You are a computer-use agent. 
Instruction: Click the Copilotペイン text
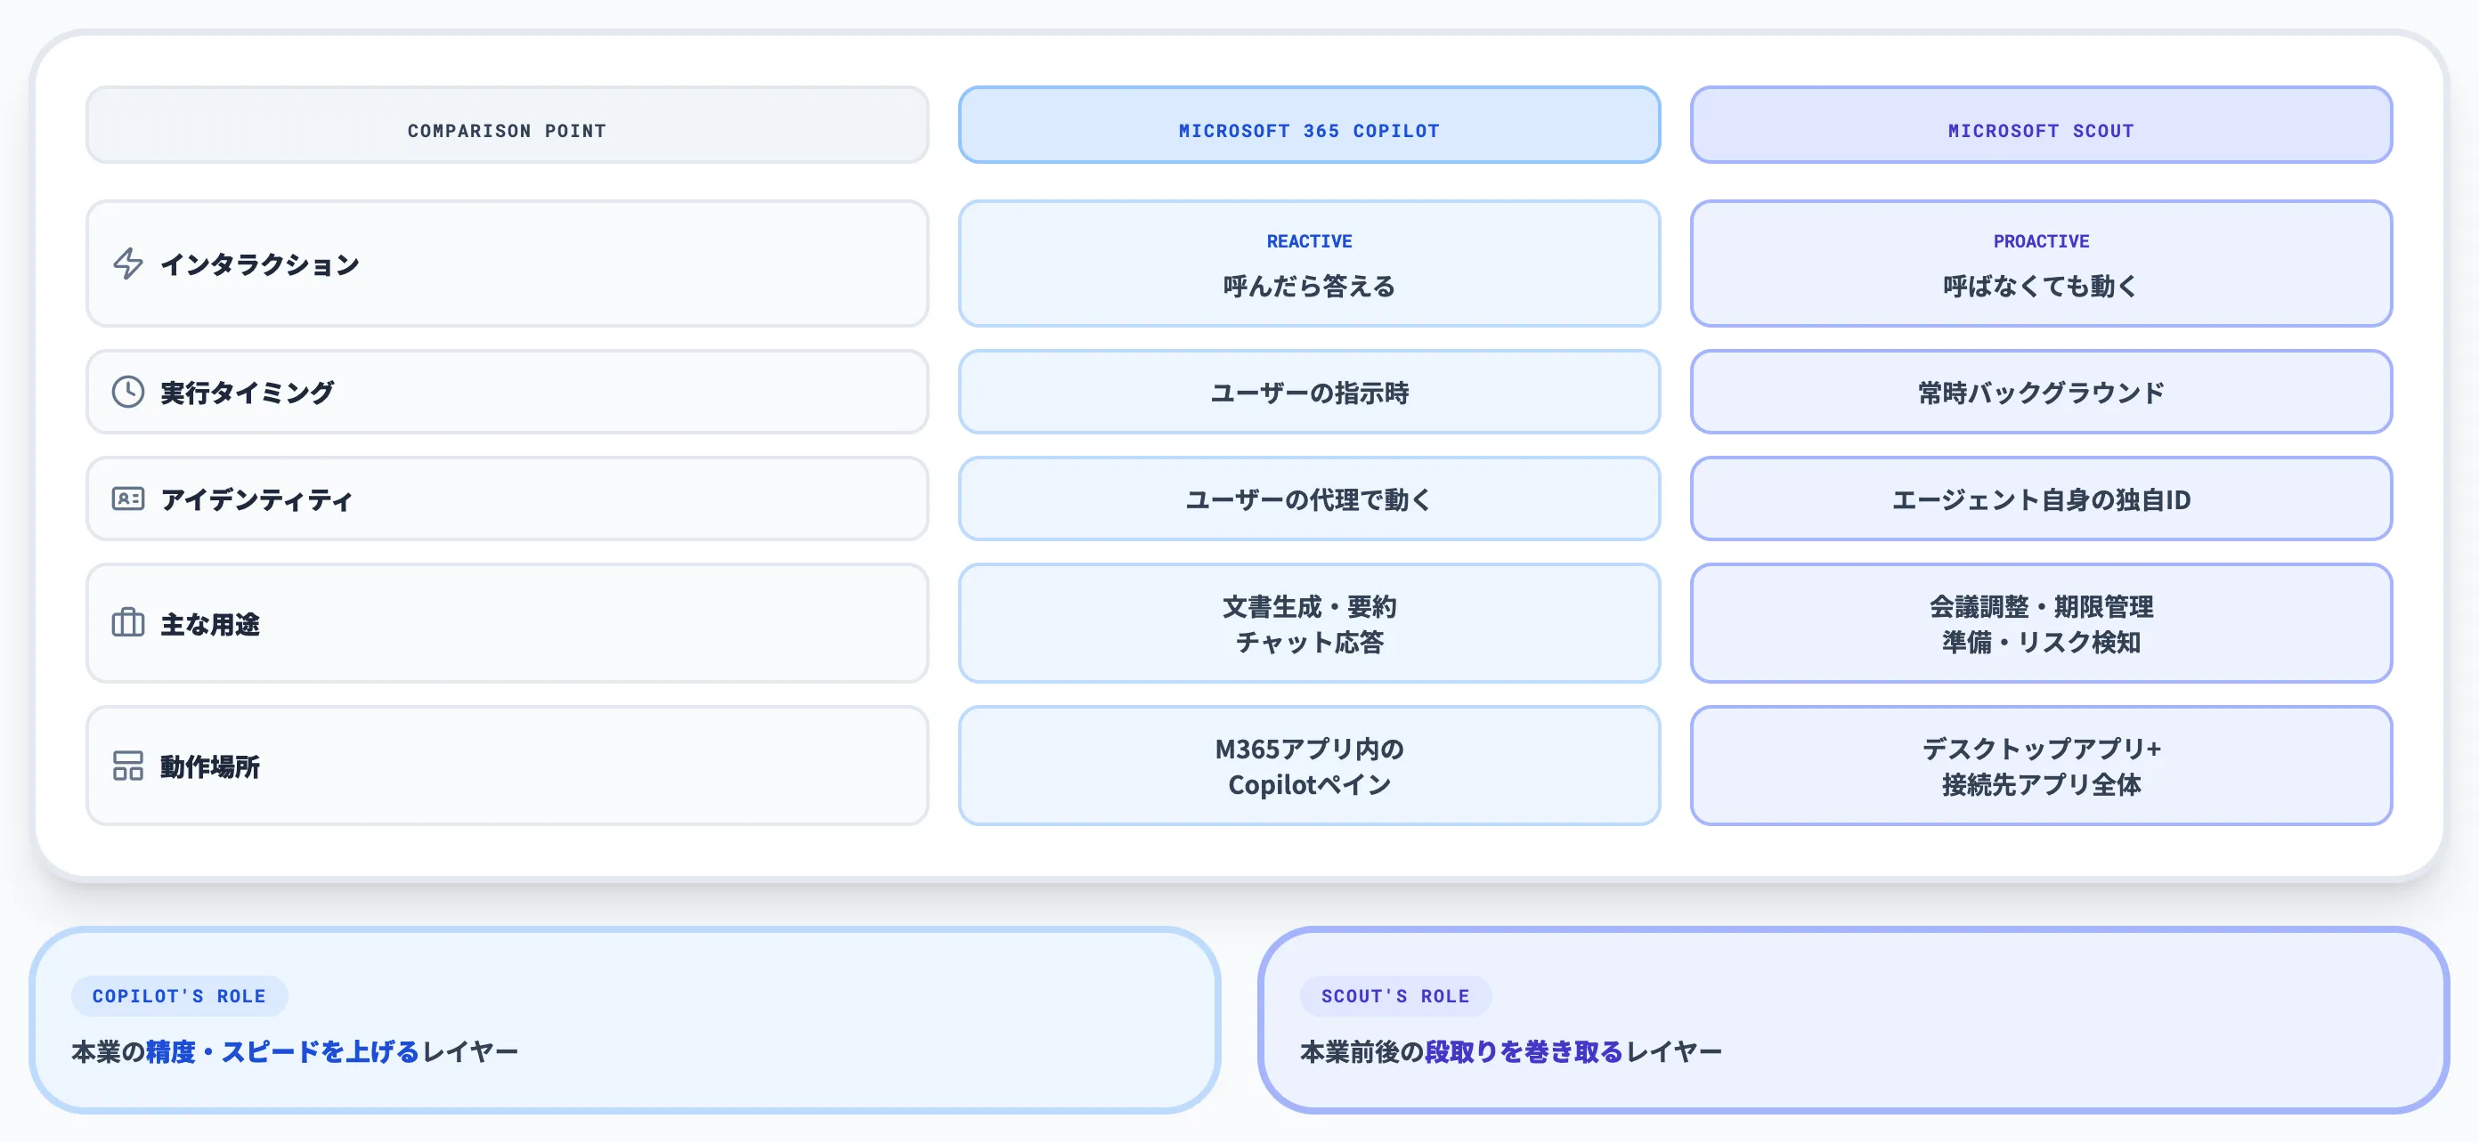[1309, 784]
